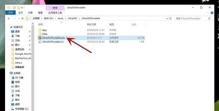Select the 管理 contextual tab
Viewport: 219px width, 111px height.
point(55,8)
